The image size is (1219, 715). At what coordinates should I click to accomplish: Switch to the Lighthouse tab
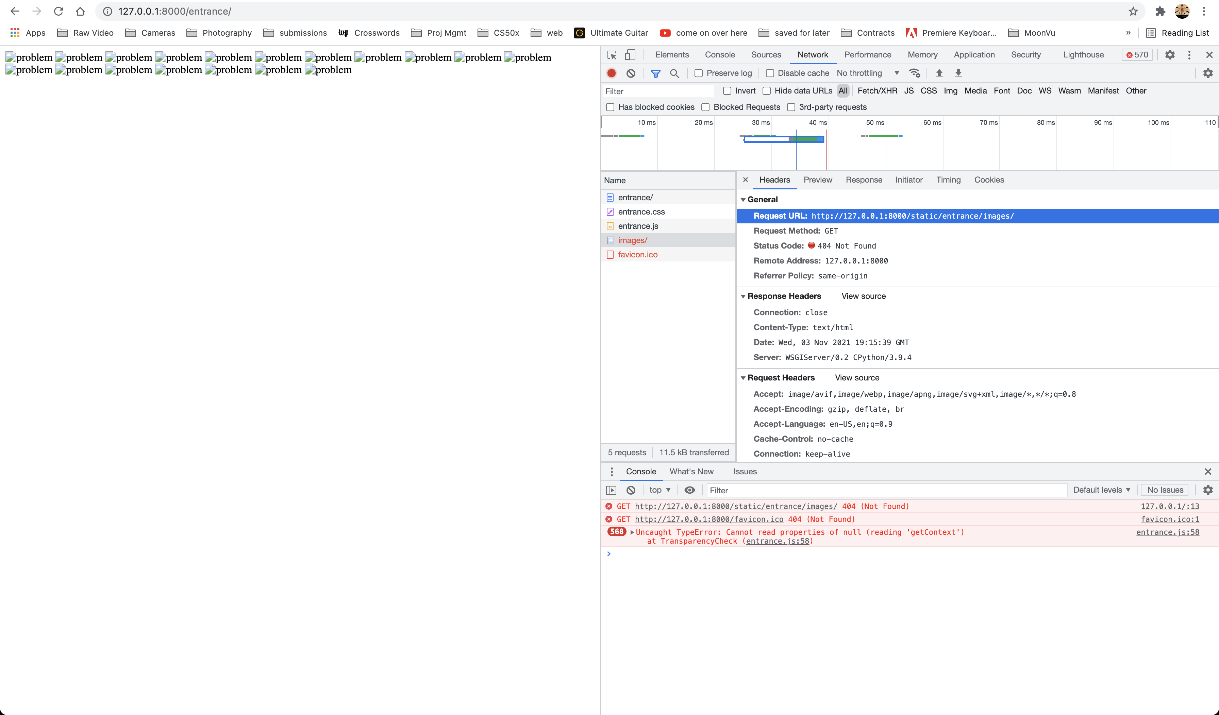click(1084, 55)
